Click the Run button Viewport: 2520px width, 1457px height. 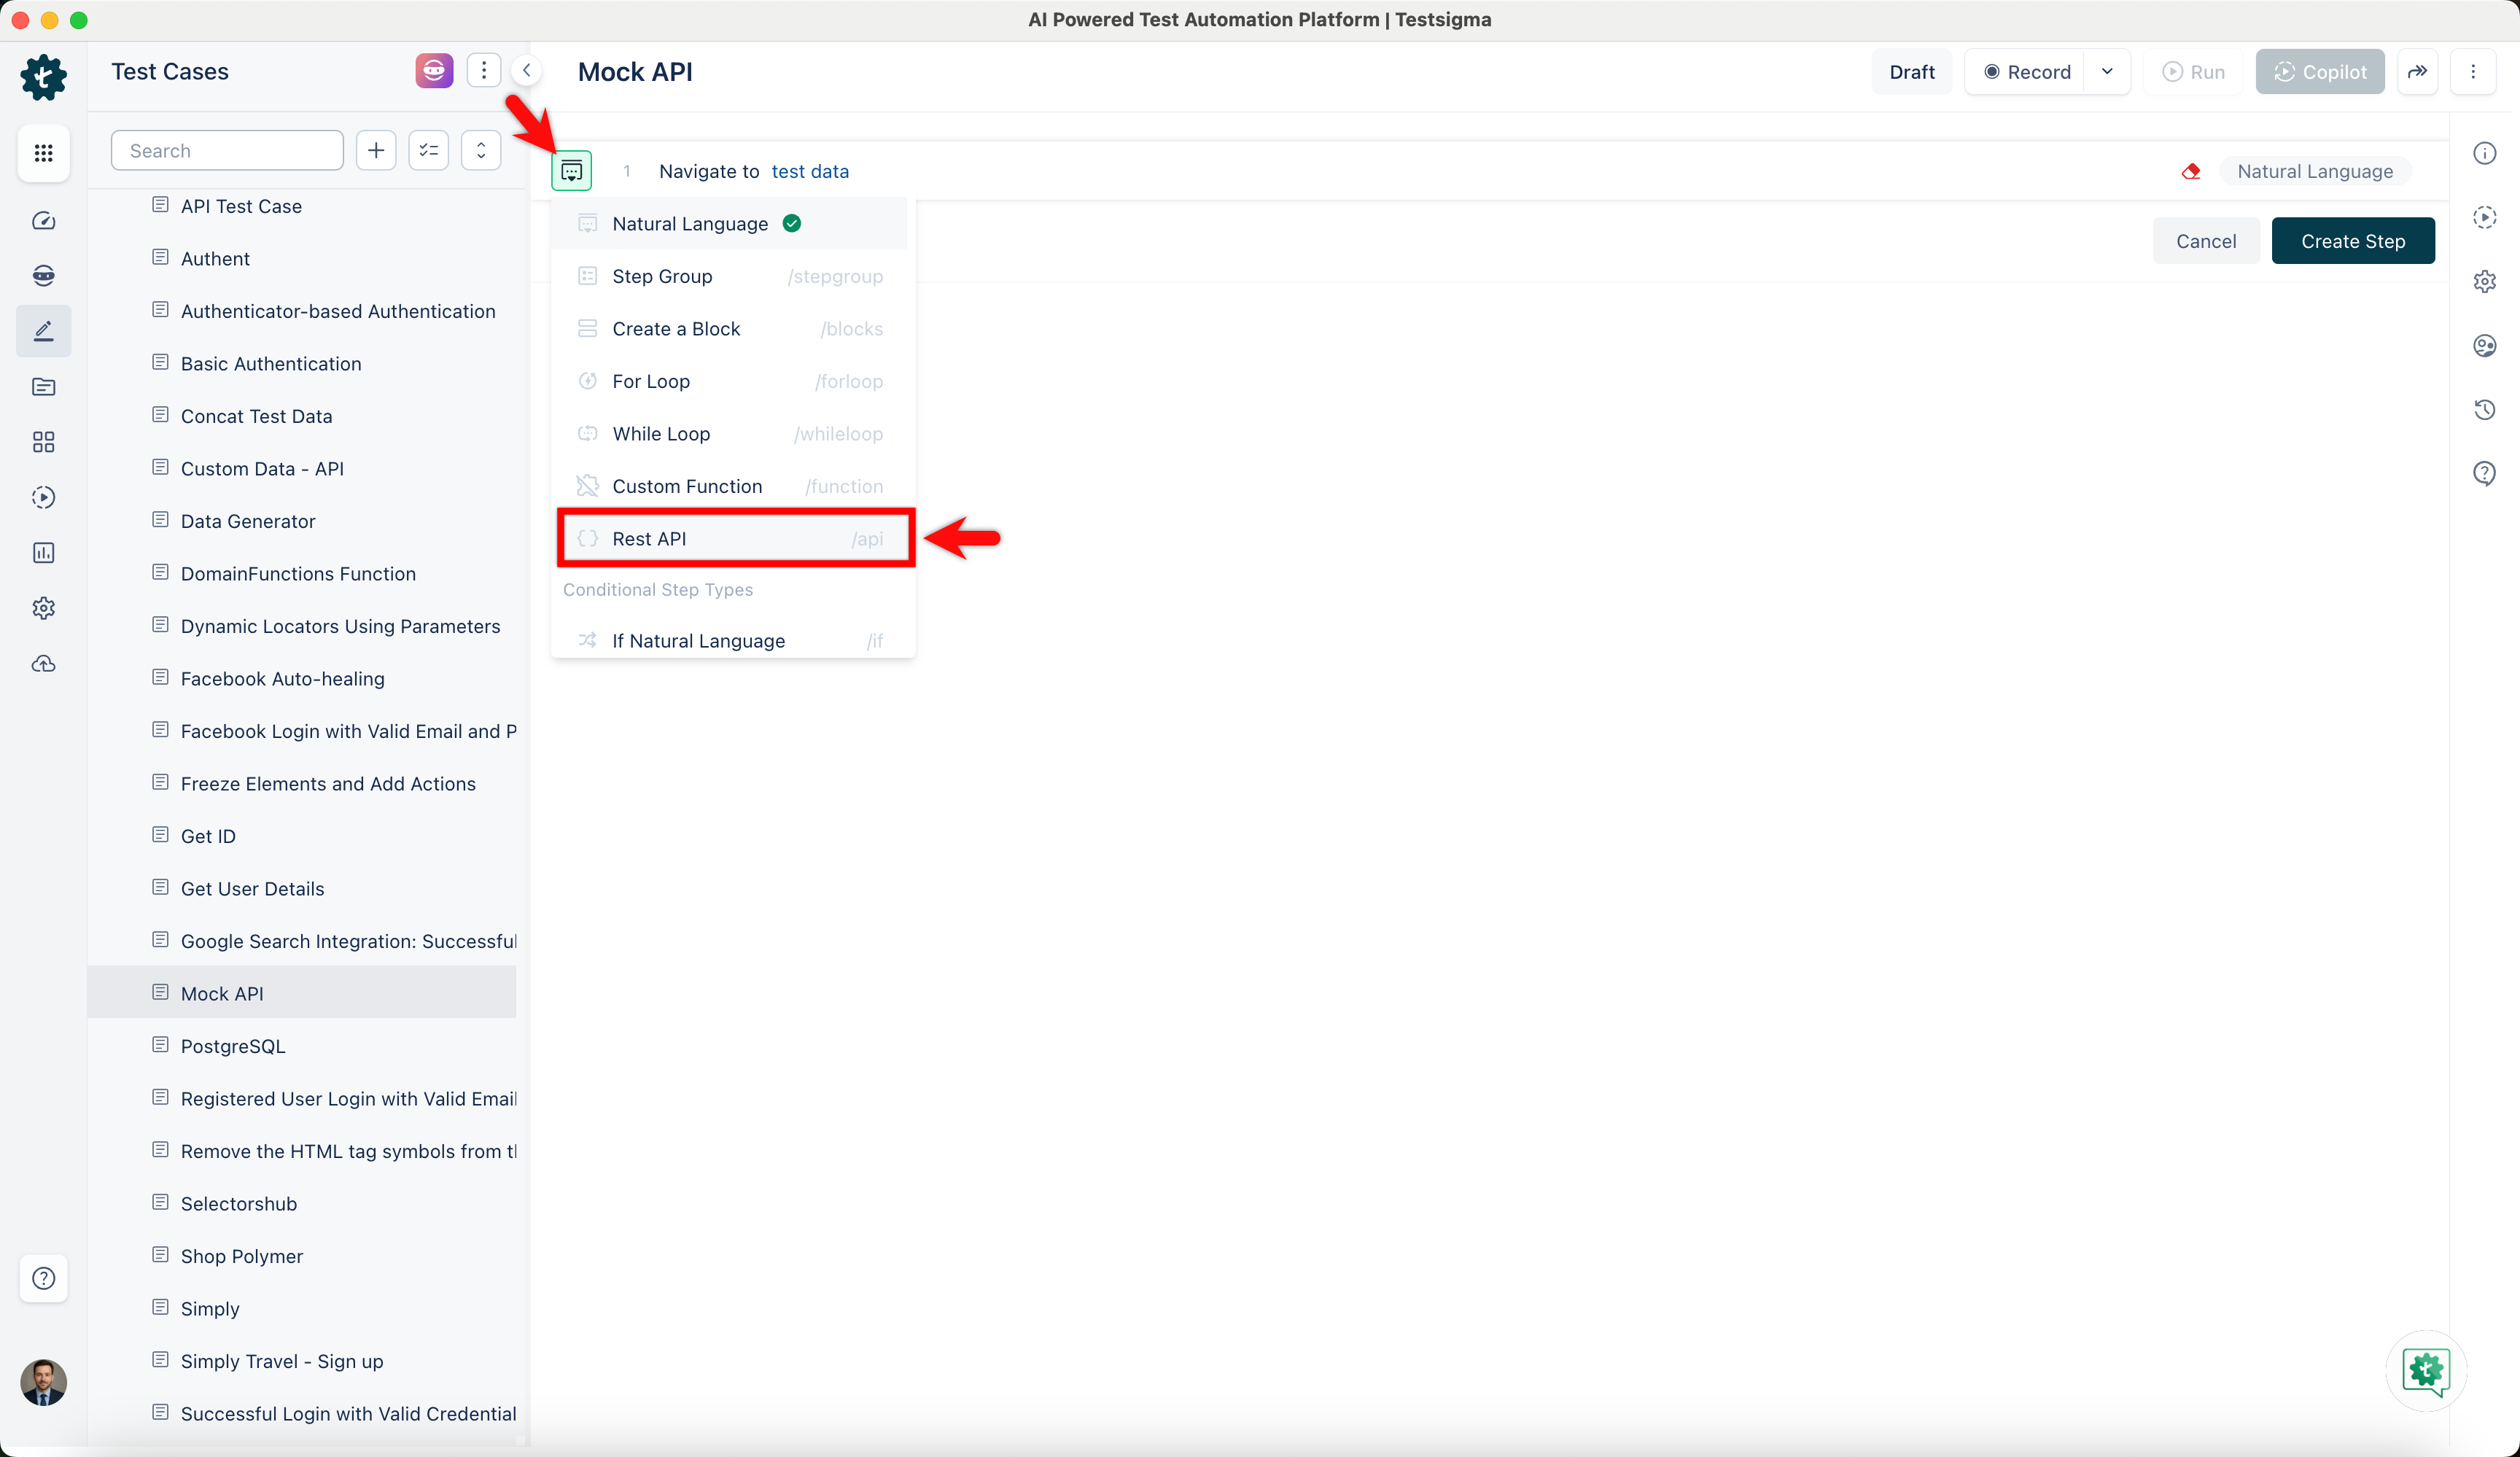coord(2194,72)
